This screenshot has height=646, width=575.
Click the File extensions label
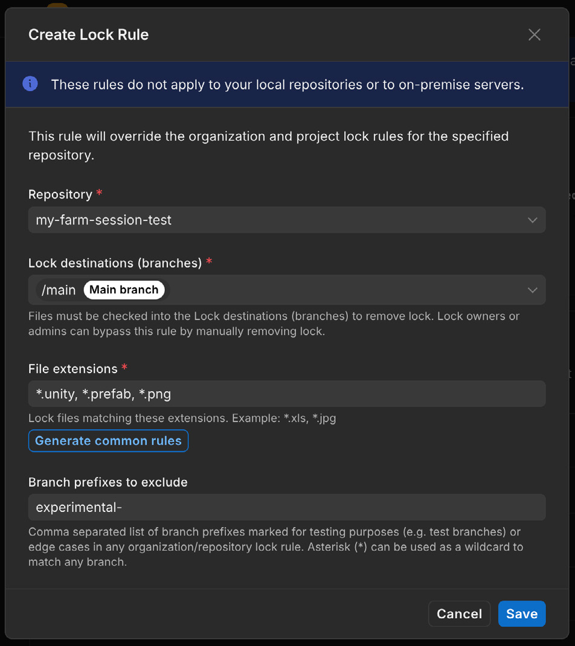(x=73, y=369)
